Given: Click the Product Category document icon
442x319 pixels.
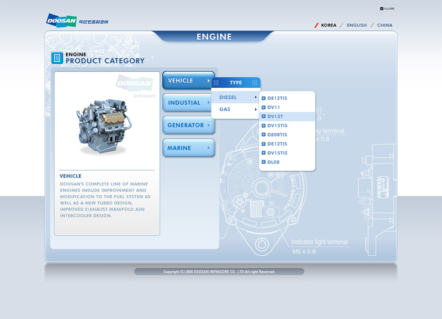Looking at the screenshot, I should (x=57, y=58).
